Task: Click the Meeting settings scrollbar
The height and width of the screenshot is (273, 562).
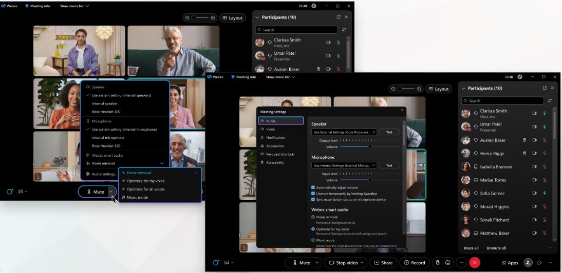Action: [x=404, y=134]
